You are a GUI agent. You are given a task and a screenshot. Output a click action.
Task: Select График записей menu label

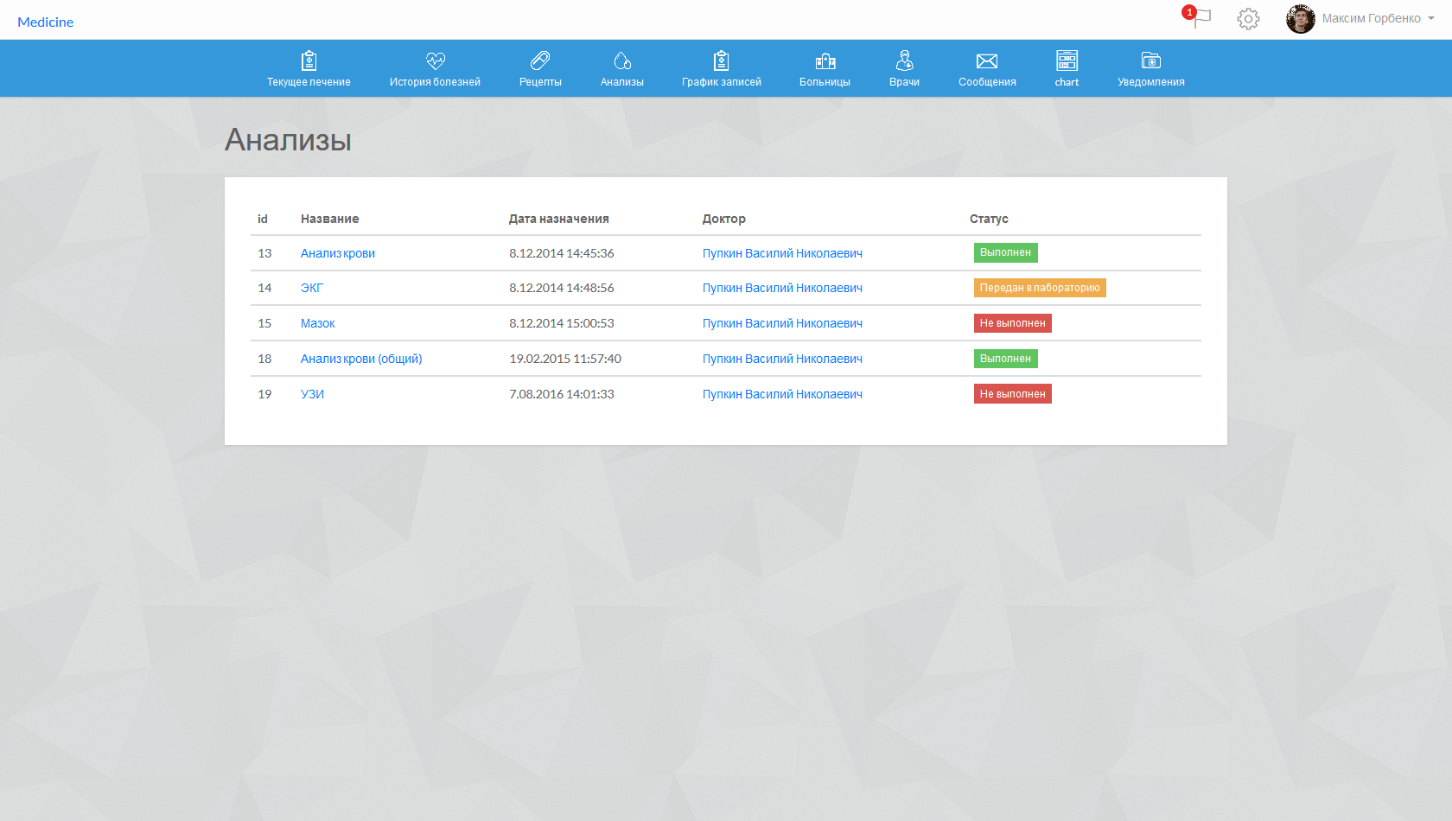tap(722, 82)
